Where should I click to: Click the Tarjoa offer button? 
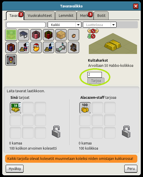[96, 81]
